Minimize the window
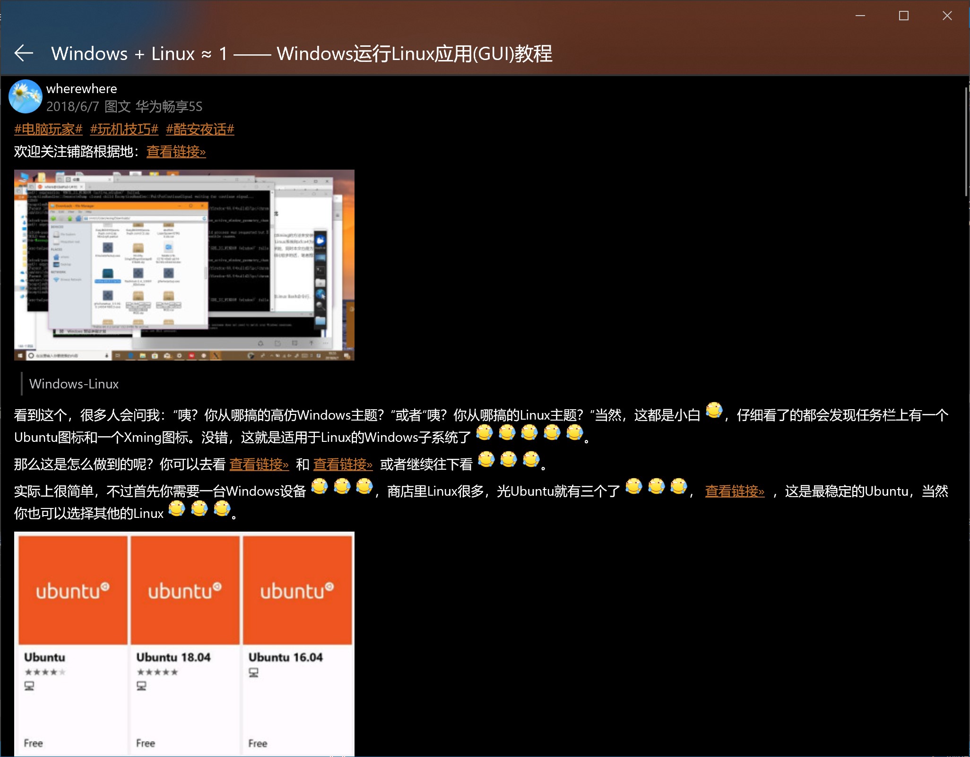Screen dimensions: 970x757 coord(860,16)
